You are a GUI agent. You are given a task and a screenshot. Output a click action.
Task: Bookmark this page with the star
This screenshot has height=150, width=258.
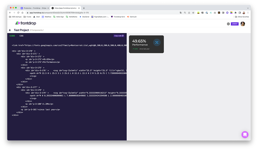click(x=193, y=13)
